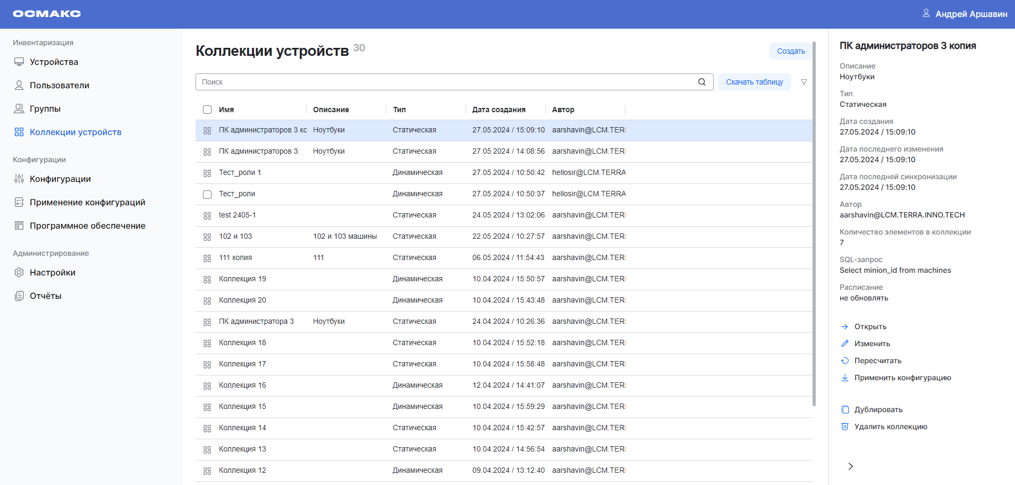Click the Скачать таблицу button
The height and width of the screenshot is (485, 1015).
click(754, 82)
